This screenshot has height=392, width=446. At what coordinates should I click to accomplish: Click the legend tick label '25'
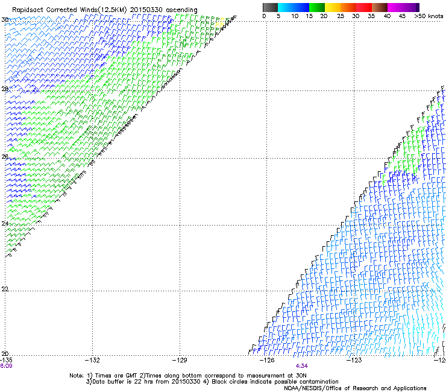(341, 16)
